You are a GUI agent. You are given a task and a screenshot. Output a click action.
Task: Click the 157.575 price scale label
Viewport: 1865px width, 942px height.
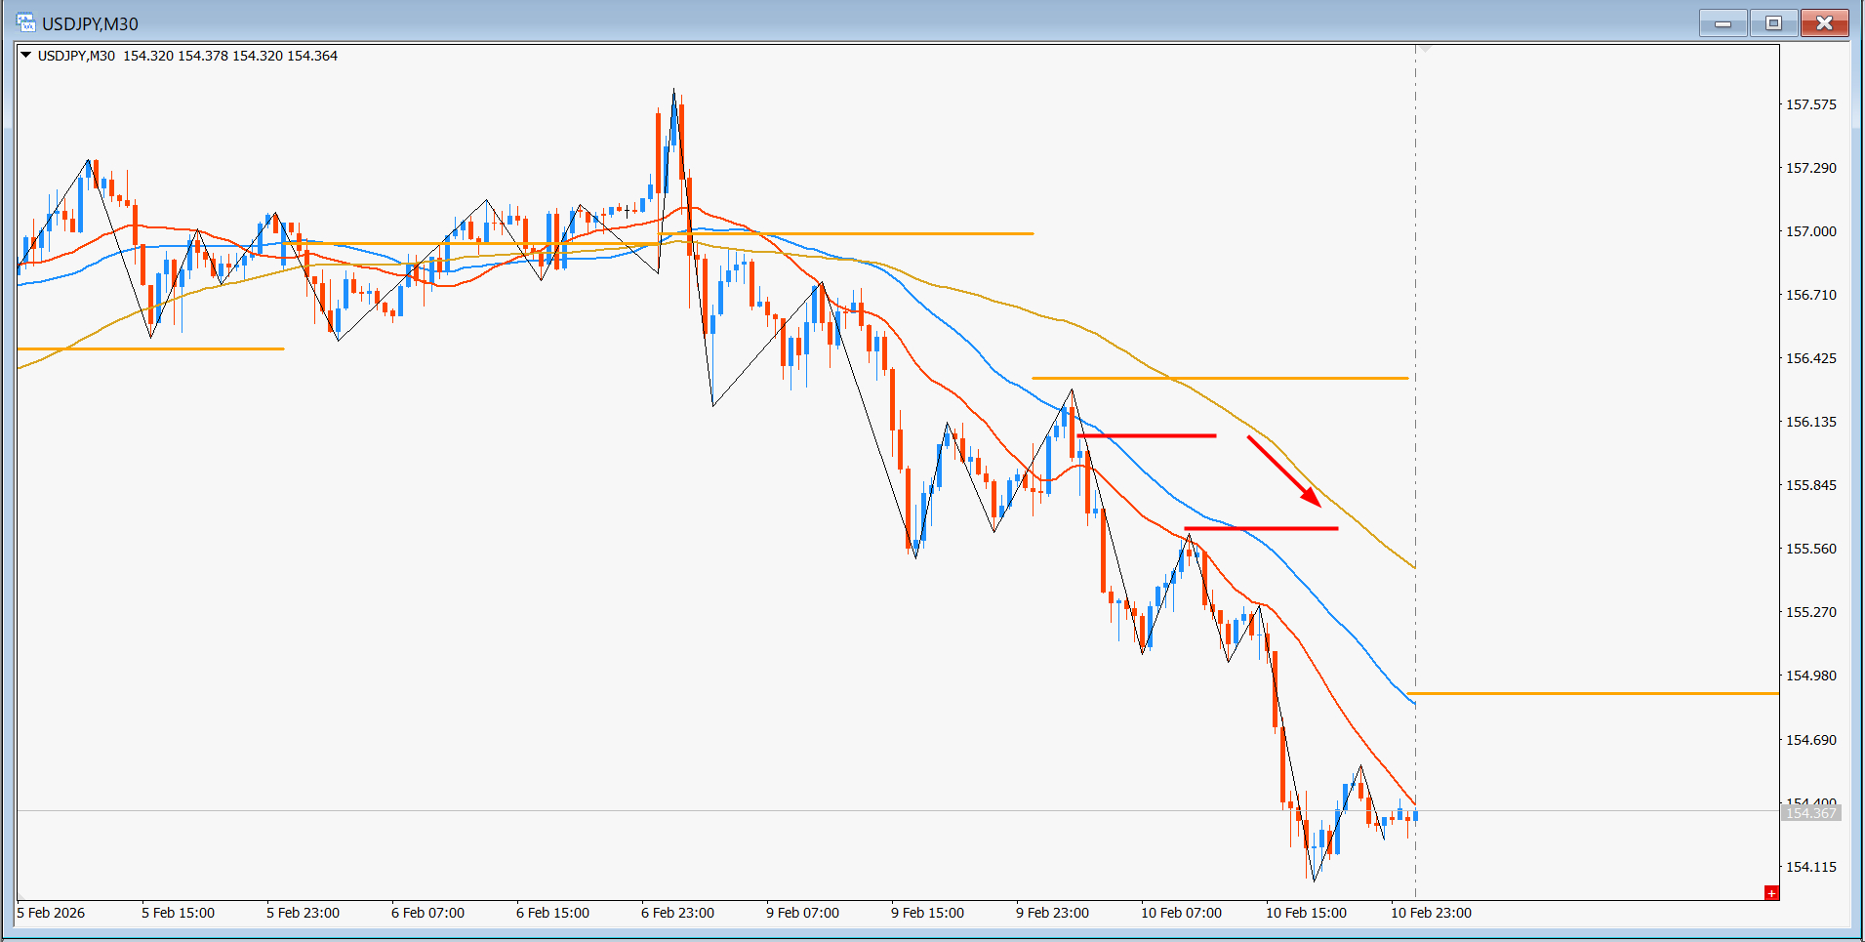pos(1810,104)
